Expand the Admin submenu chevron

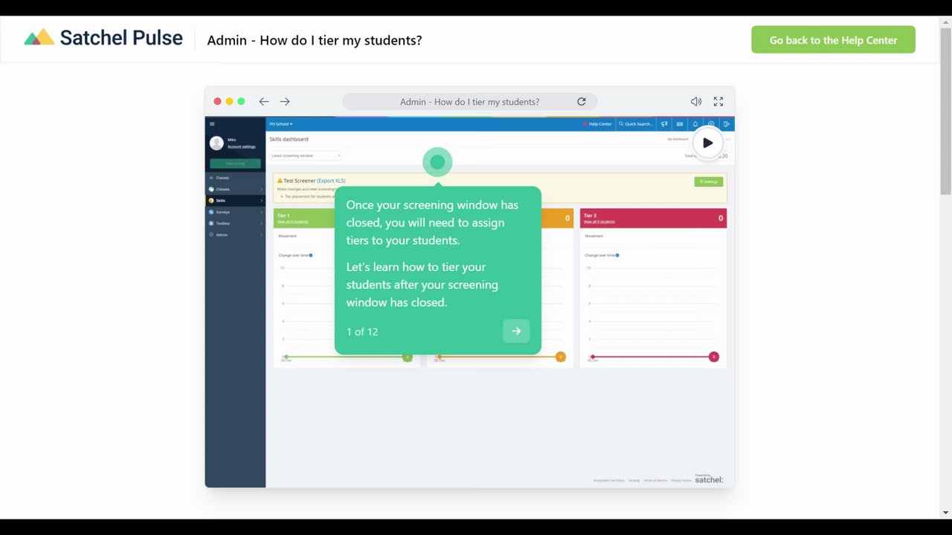coord(261,235)
